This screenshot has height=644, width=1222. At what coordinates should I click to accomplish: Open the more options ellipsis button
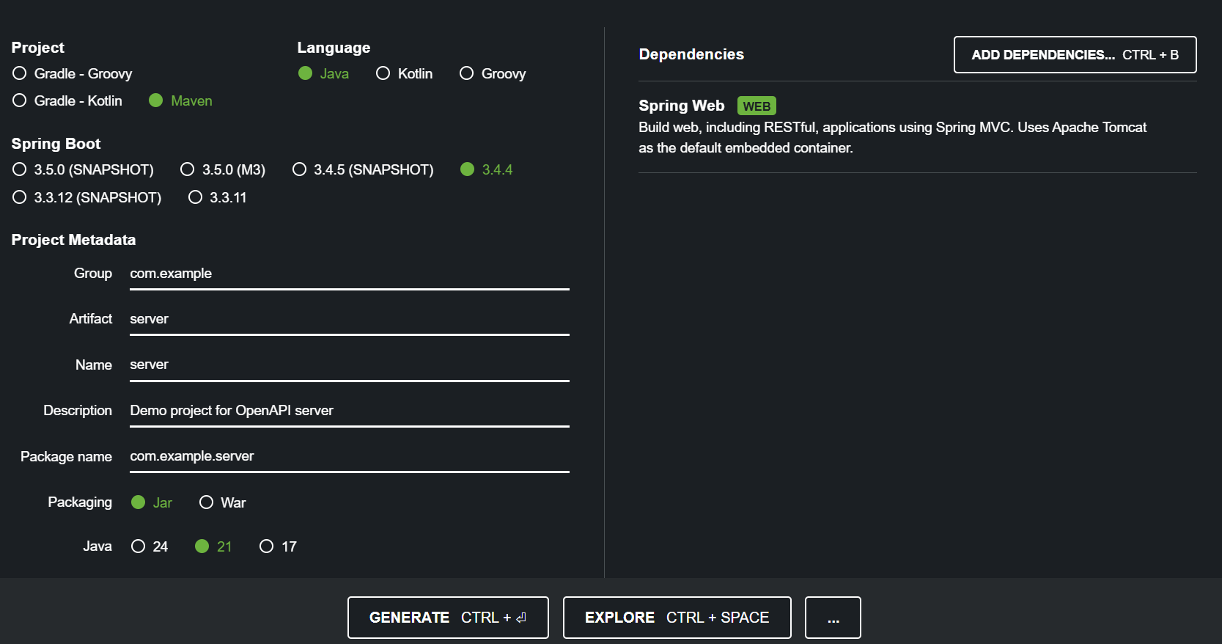(x=833, y=618)
